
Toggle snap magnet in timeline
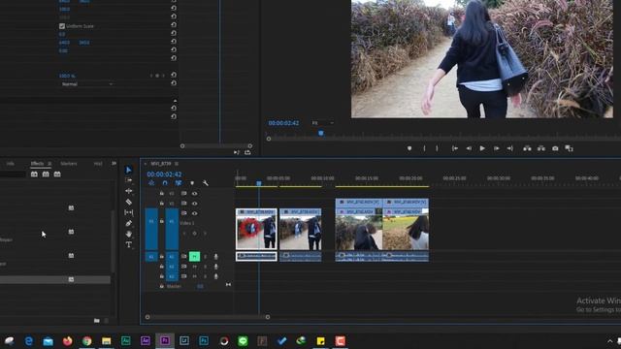165,183
